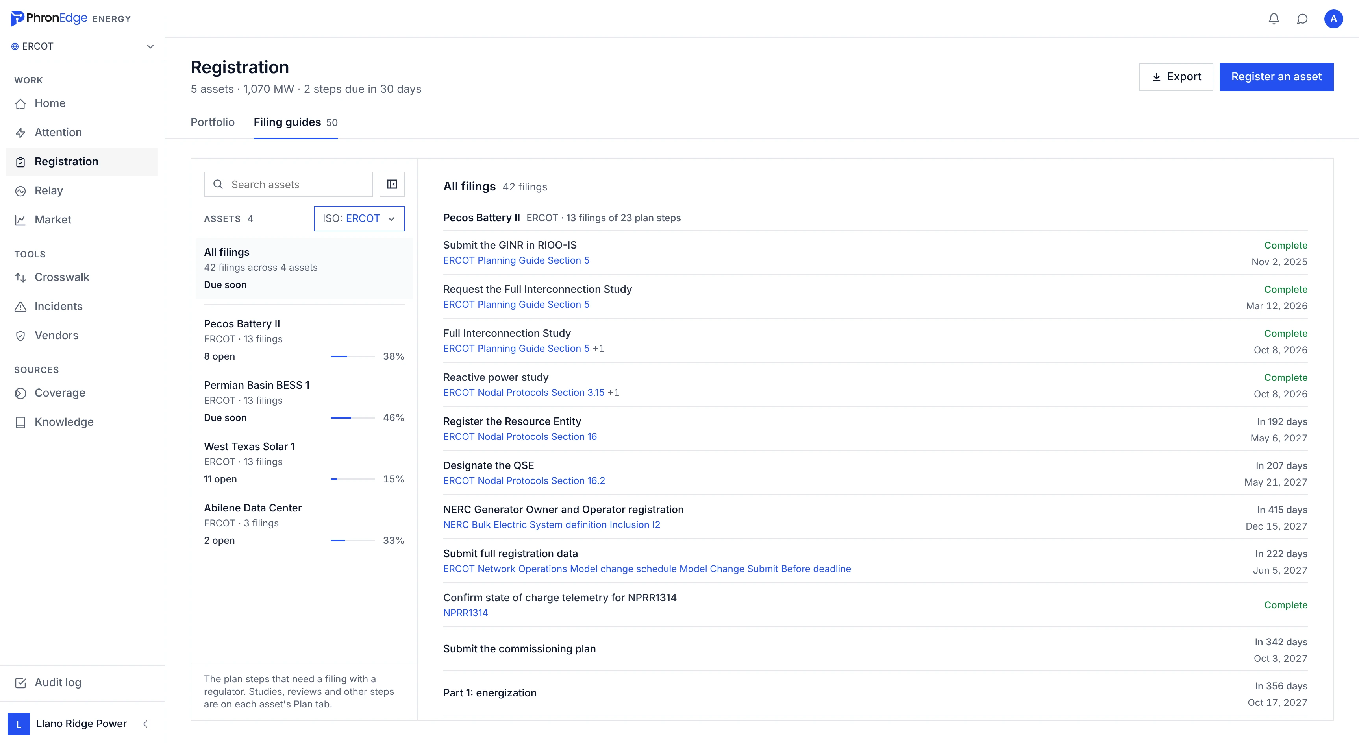The height and width of the screenshot is (746, 1359).
Task: Open user avatar A menu
Action: tap(1333, 19)
